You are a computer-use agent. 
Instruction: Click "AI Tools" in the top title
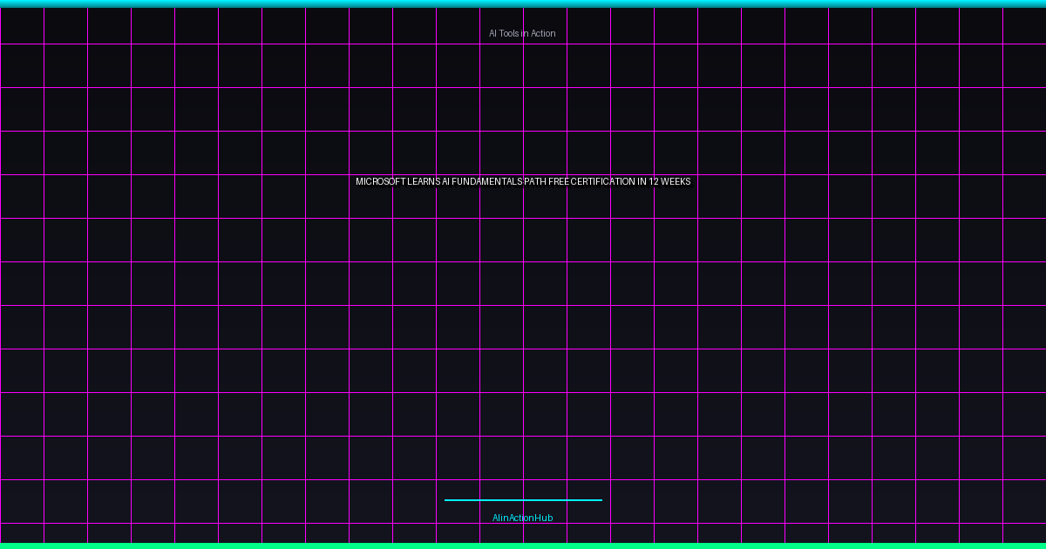point(504,33)
